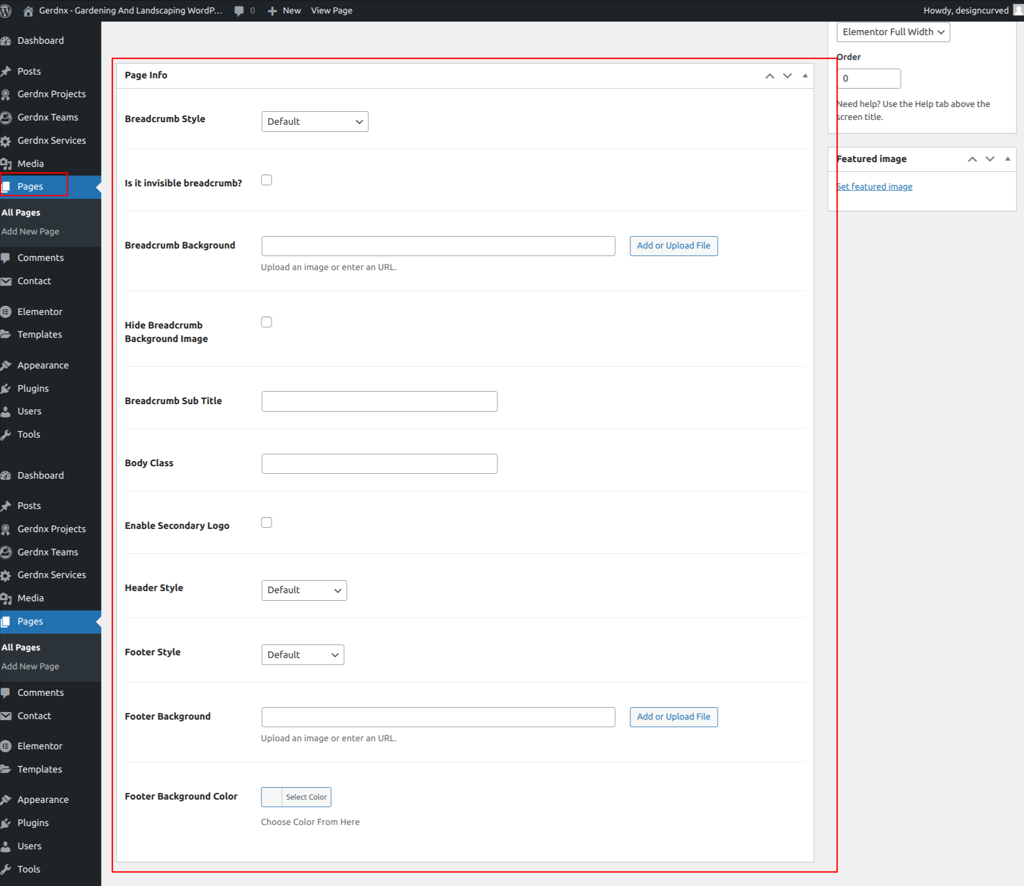Check the 'Is it invisible breadcrumb?' checkbox
Image resolution: width=1024 pixels, height=886 pixels.
[266, 180]
